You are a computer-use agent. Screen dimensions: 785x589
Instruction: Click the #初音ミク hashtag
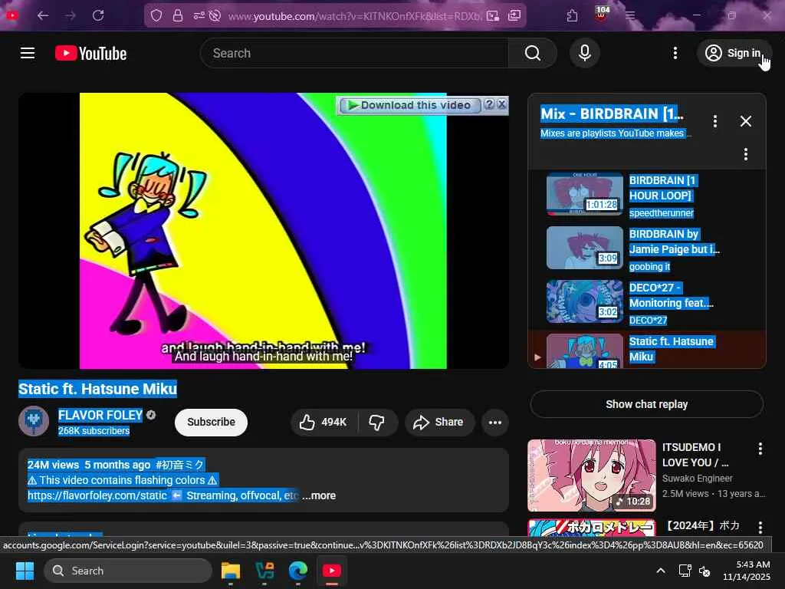pyautogui.click(x=179, y=465)
